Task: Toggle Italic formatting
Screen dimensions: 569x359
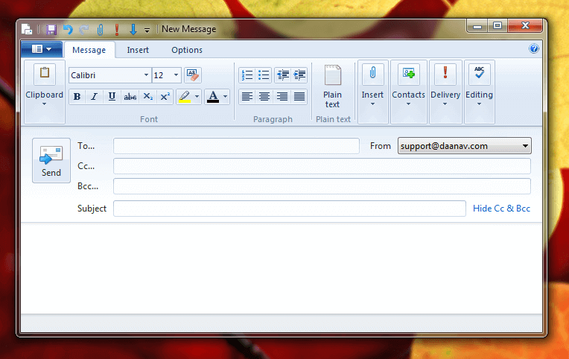Action: [95, 97]
